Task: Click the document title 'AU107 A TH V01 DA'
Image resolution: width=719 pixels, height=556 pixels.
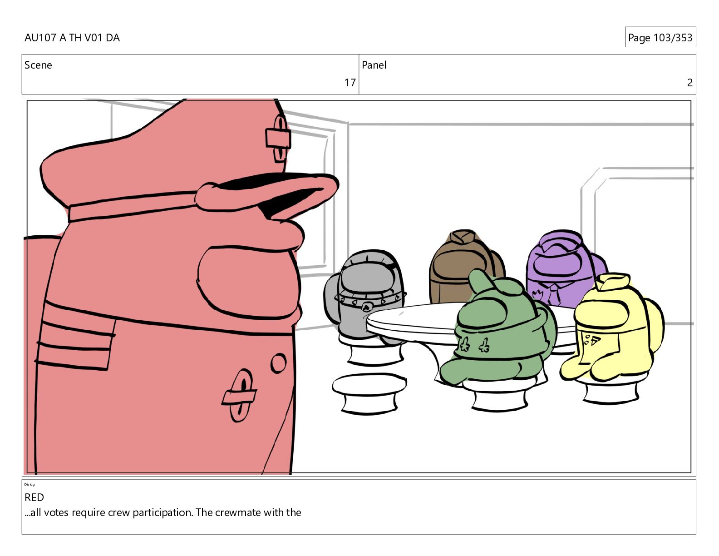Action: (72, 38)
